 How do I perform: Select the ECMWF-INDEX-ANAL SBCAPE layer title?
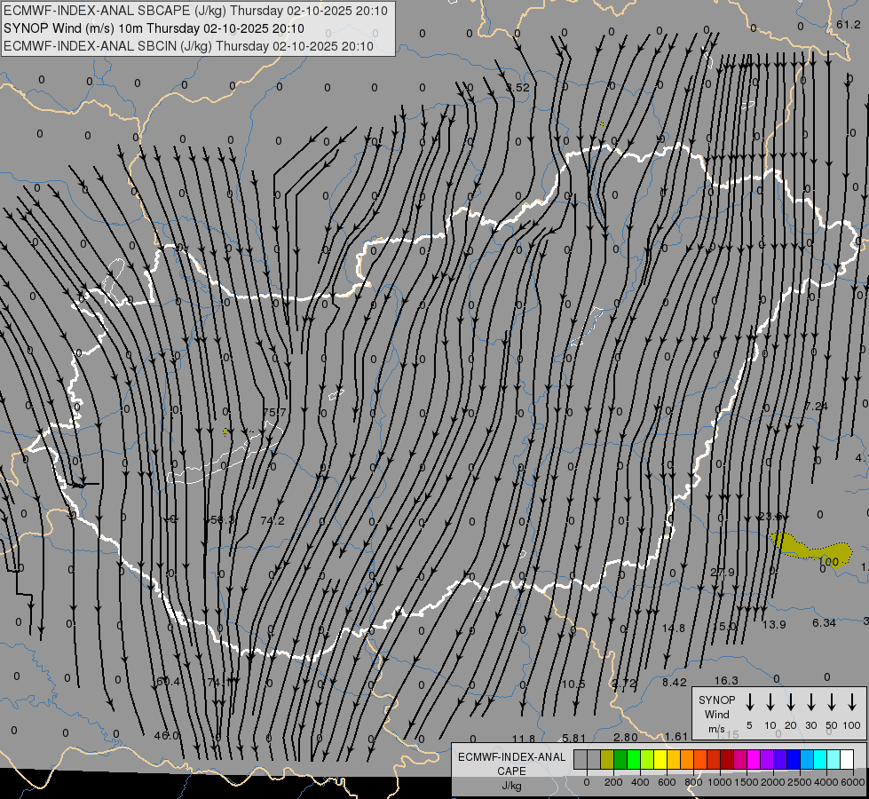tap(196, 12)
